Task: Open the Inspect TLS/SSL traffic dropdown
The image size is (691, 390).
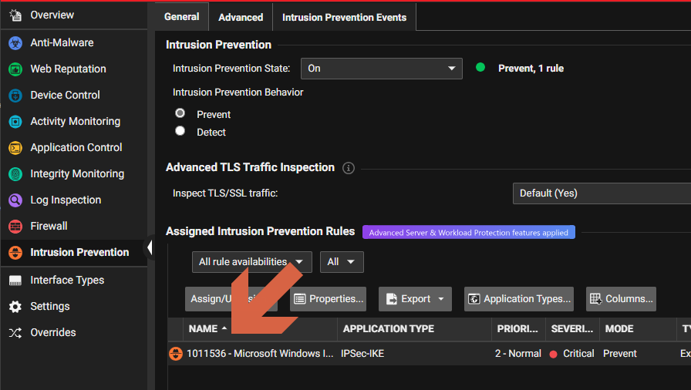Action: 602,193
